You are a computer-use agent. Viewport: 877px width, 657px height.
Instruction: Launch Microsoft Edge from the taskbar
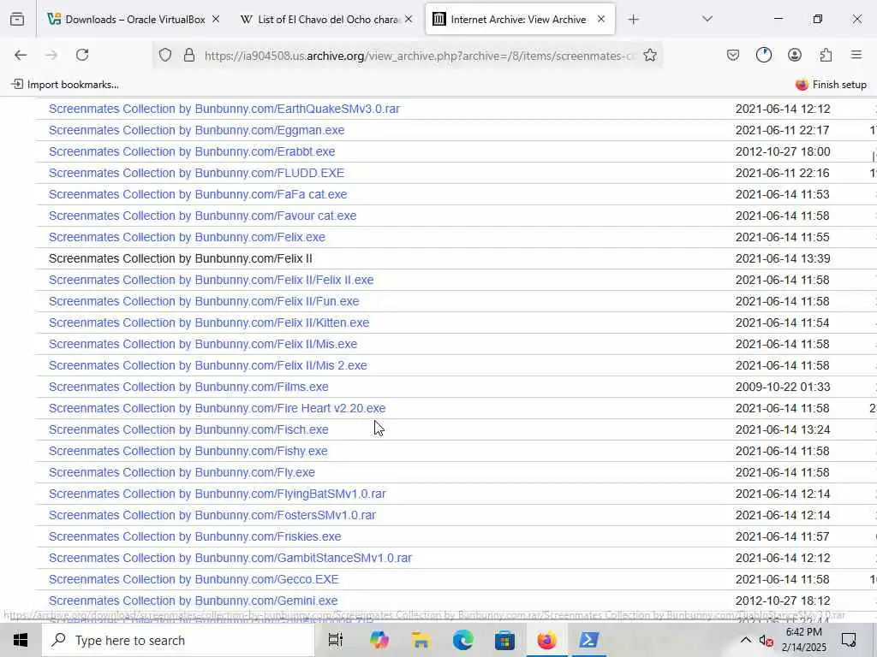click(x=462, y=640)
